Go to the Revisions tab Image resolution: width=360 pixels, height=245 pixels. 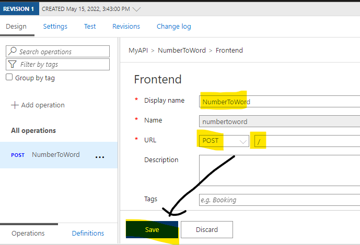(x=126, y=27)
